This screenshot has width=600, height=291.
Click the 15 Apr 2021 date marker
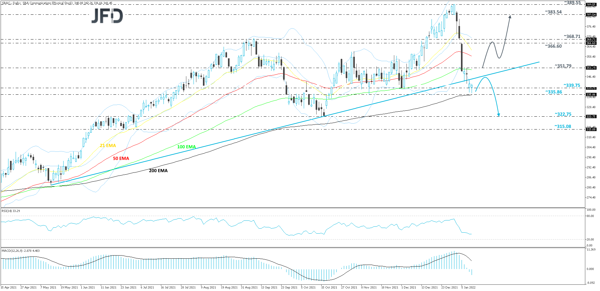pos(9,287)
